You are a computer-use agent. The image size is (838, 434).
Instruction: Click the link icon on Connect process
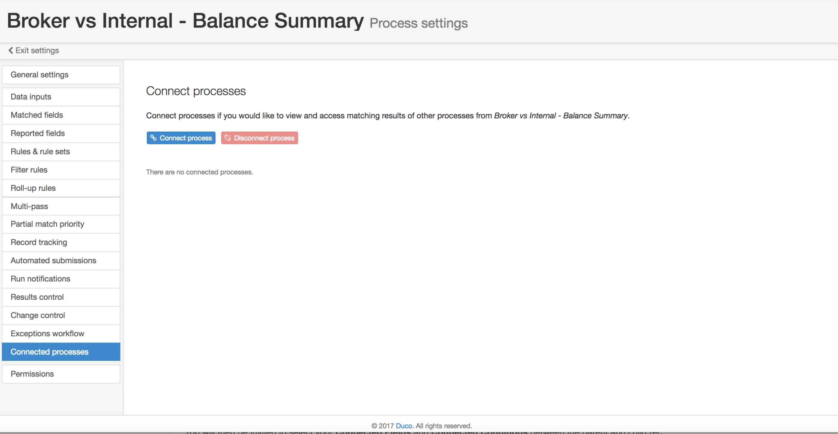153,138
